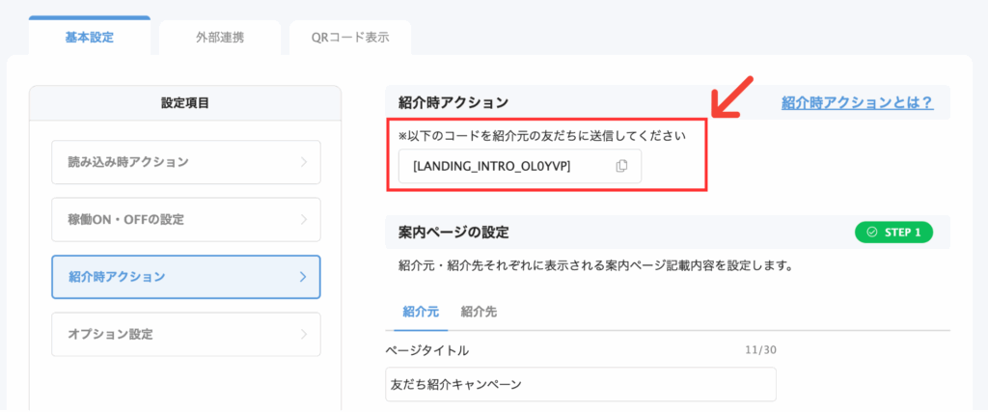Go to the QRコード表示 tab
The height and width of the screenshot is (412, 988).
(349, 38)
